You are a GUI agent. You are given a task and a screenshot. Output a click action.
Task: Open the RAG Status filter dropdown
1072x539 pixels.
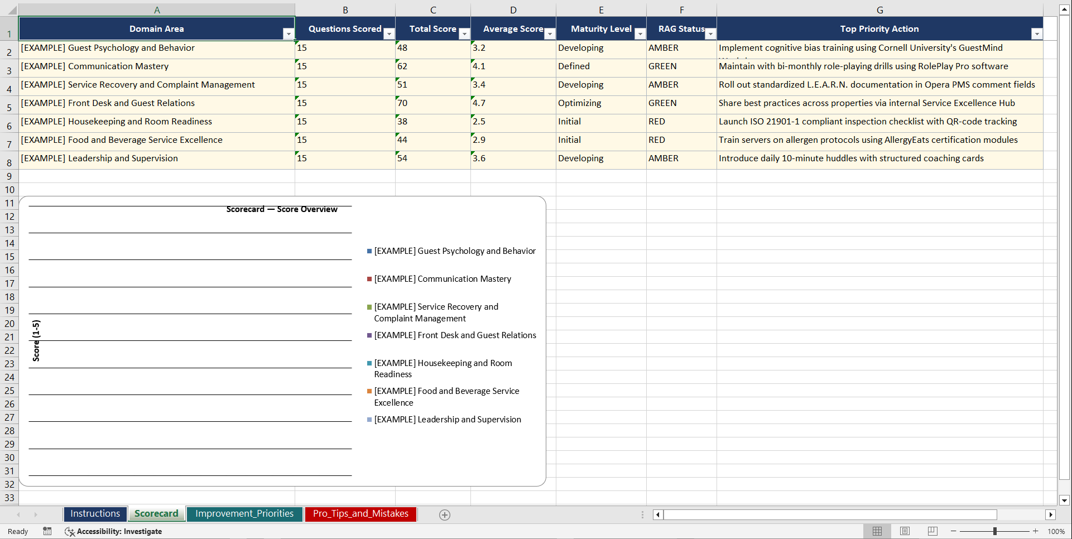(710, 34)
